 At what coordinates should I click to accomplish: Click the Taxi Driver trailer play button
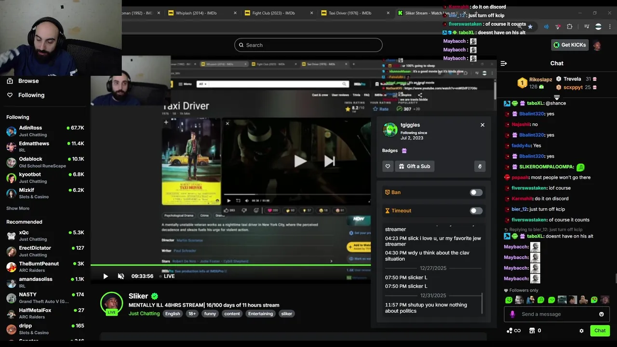[300, 161]
